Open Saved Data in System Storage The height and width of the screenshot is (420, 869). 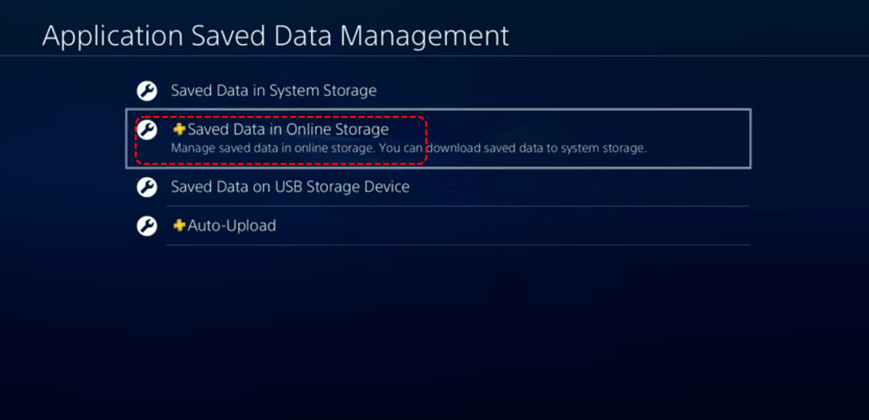coord(274,91)
